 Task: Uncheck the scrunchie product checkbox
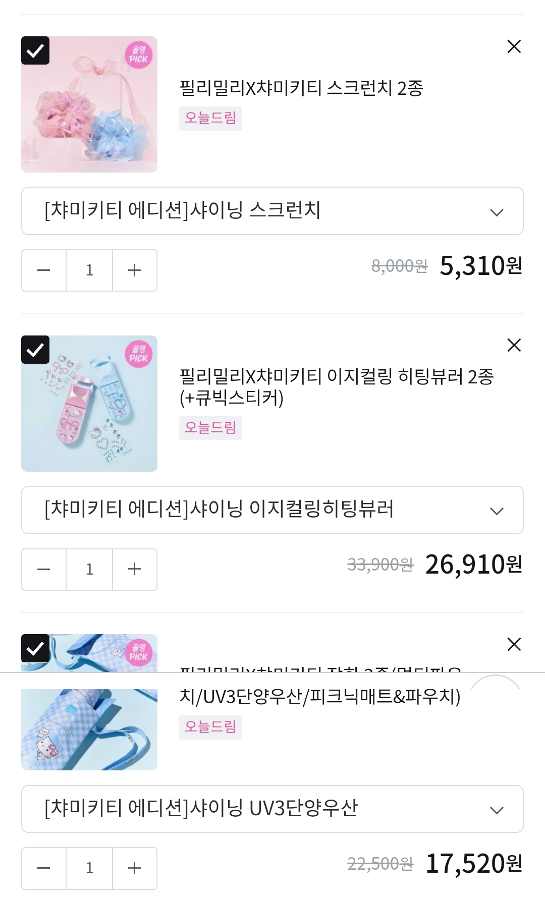pyautogui.click(x=35, y=50)
